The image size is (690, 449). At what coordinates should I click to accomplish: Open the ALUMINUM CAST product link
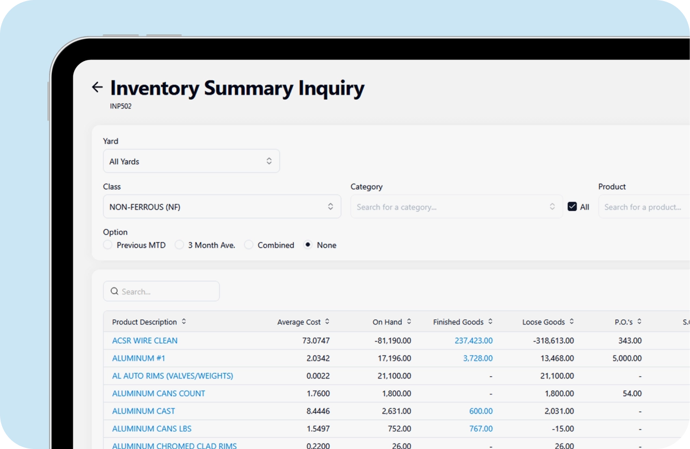click(144, 411)
